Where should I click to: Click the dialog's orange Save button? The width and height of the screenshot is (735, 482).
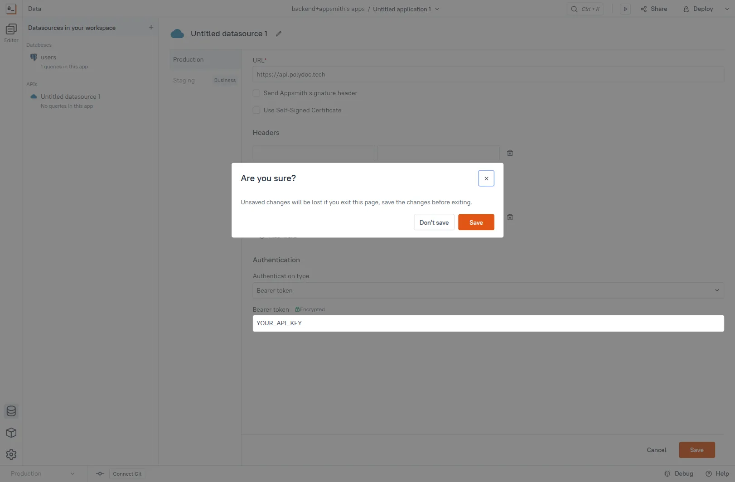pos(476,222)
